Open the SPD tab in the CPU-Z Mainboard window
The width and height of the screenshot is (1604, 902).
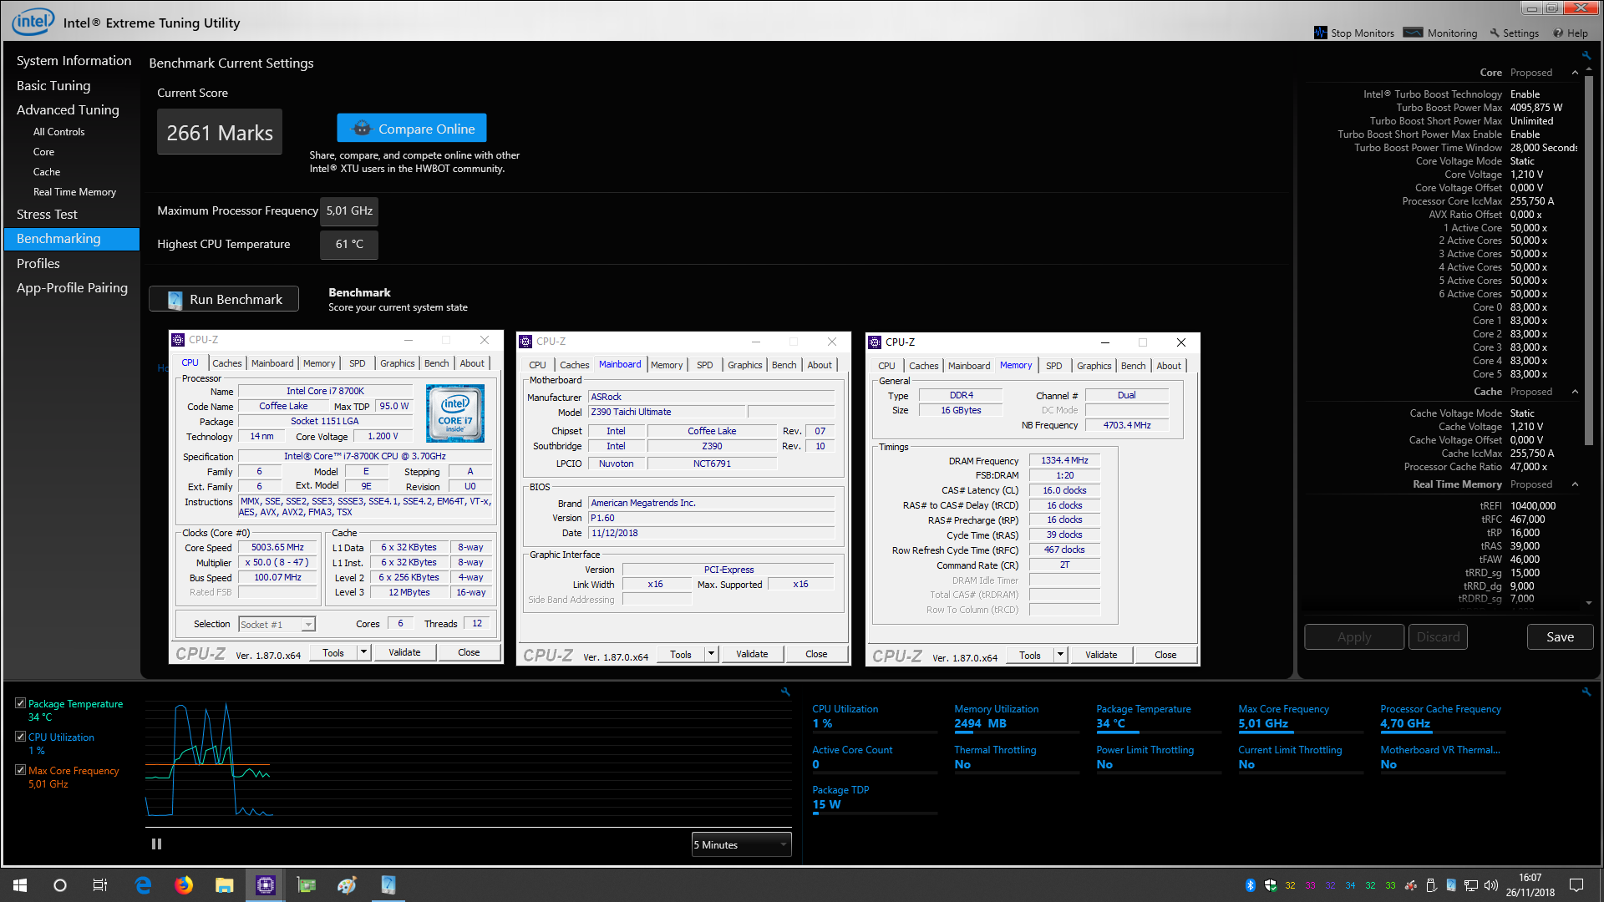704,365
